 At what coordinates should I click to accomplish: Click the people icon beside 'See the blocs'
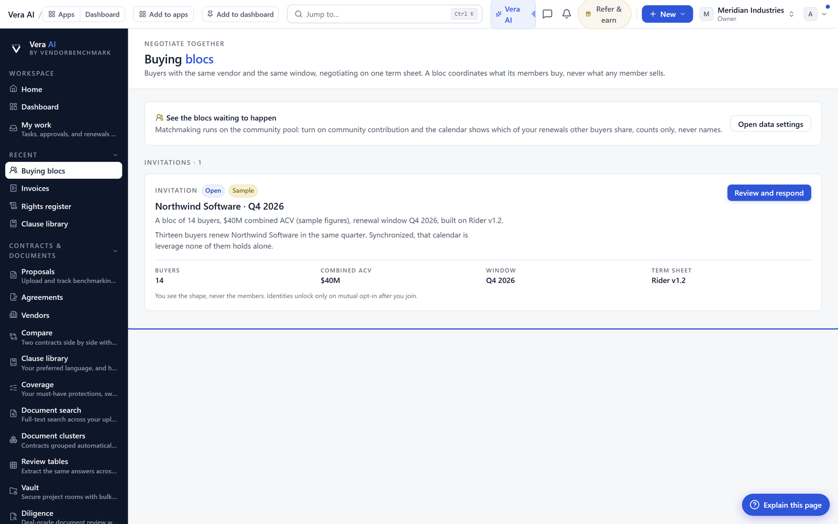[159, 118]
